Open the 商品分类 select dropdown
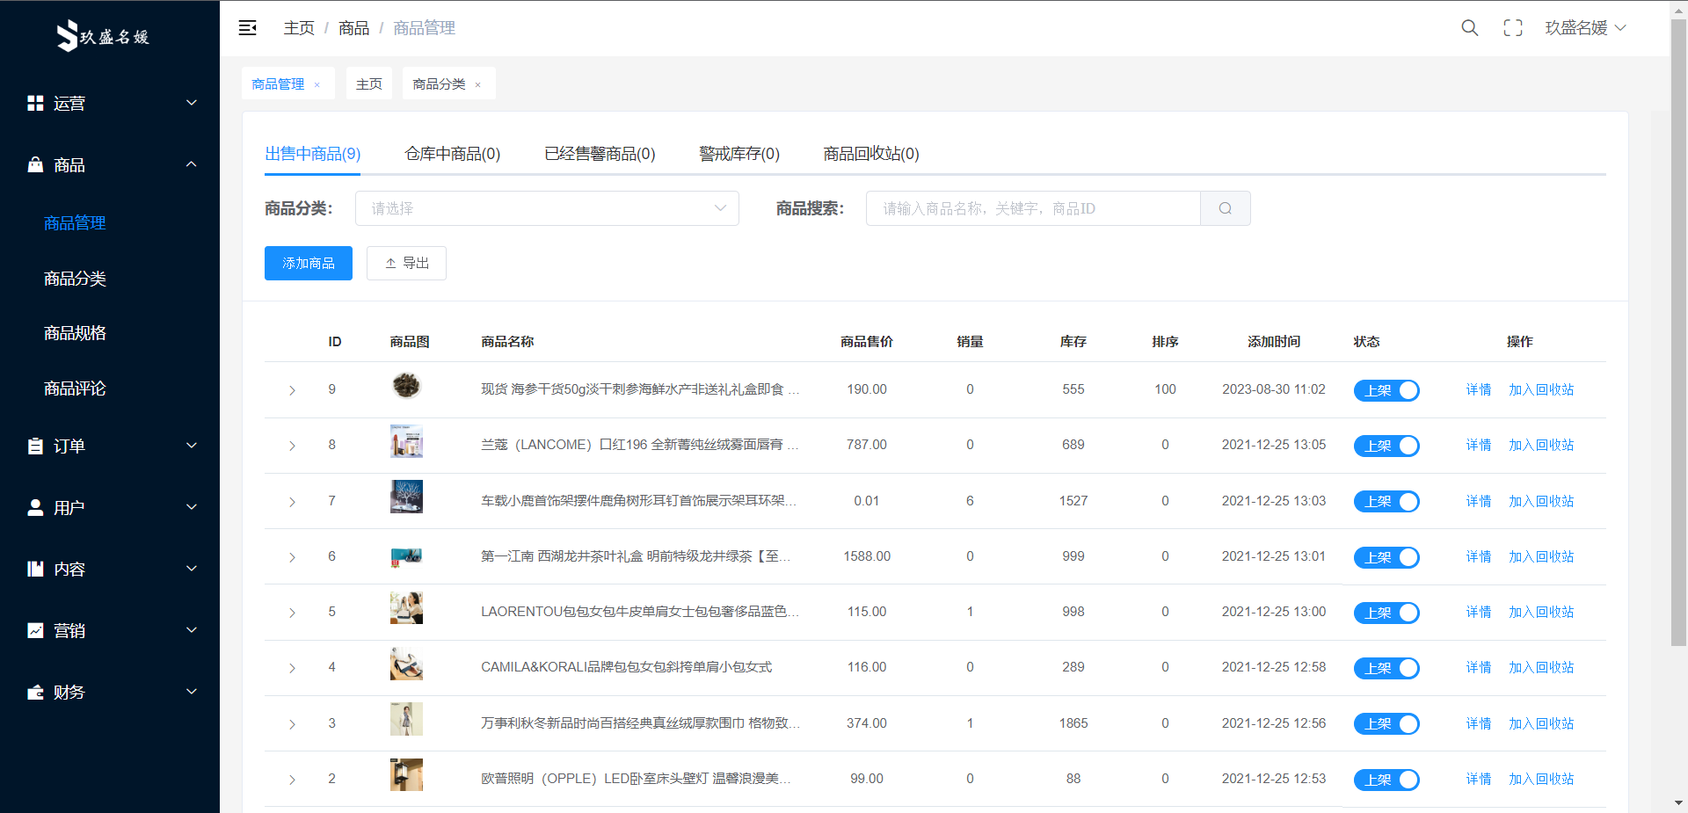This screenshot has width=1688, height=813. [x=546, y=208]
